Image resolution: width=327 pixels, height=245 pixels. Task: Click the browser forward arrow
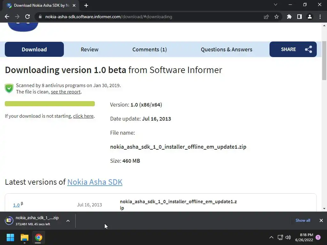[17, 17]
